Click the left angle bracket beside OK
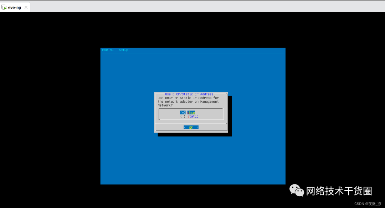Image resolution: width=385 pixels, height=208 pixels. (185, 127)
